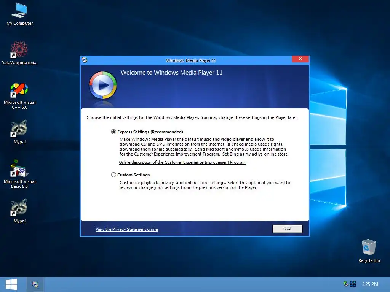Select Express Settings (Recommended) option
Viewport: 390px width, 292px height.
point(113,132)
